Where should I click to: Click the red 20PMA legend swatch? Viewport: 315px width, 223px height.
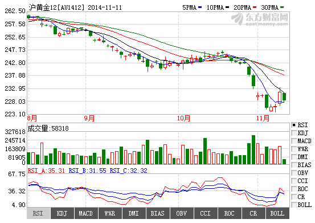coord(255,7)
